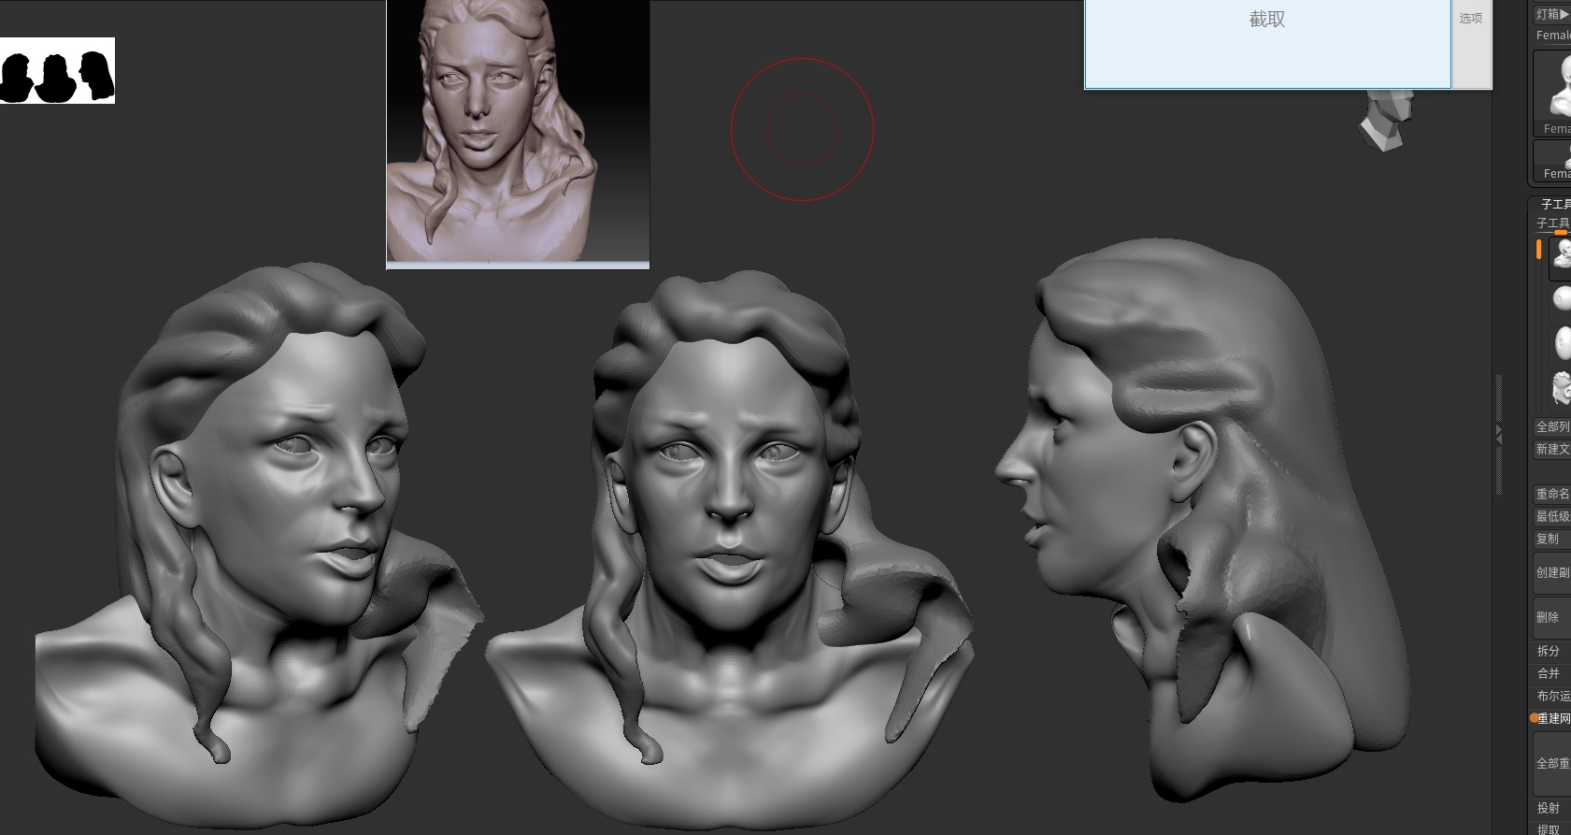1571x835 pixels.
Task: Expand the 投射 project section
Action: click(x=1549, y=808)
